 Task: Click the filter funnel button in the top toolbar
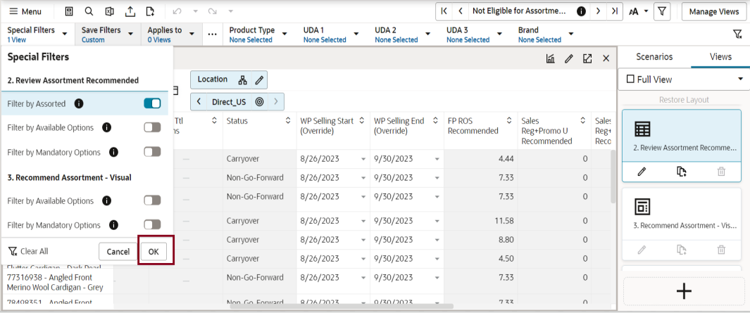pyautogui.click(x=662, y=11)
